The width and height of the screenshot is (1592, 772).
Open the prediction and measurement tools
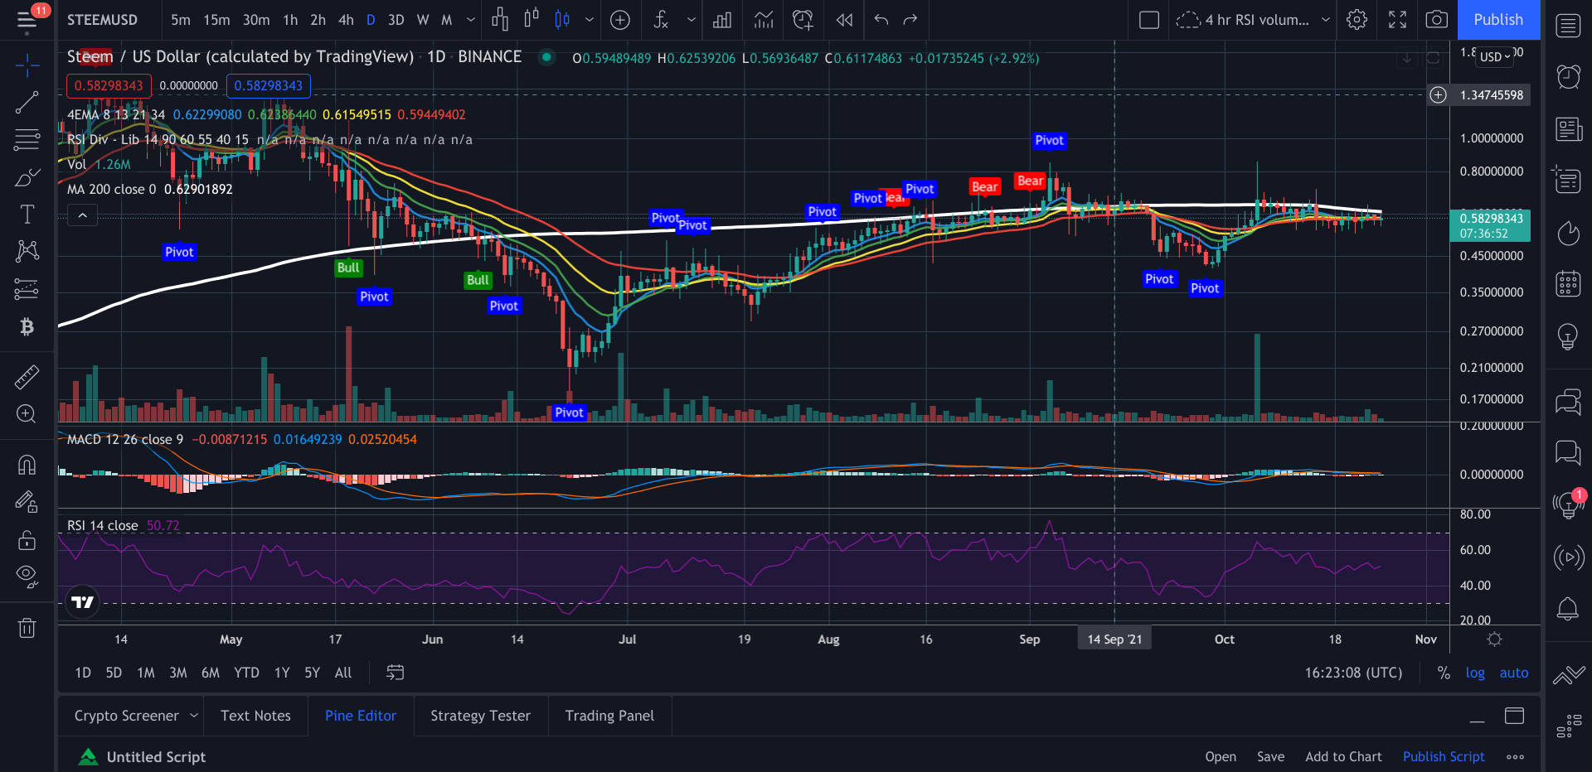(27, 289)
